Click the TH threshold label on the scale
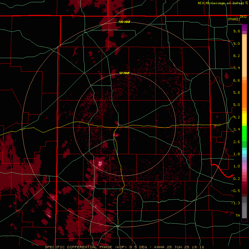This screenshot has height=249, width=249. [238, 216]
